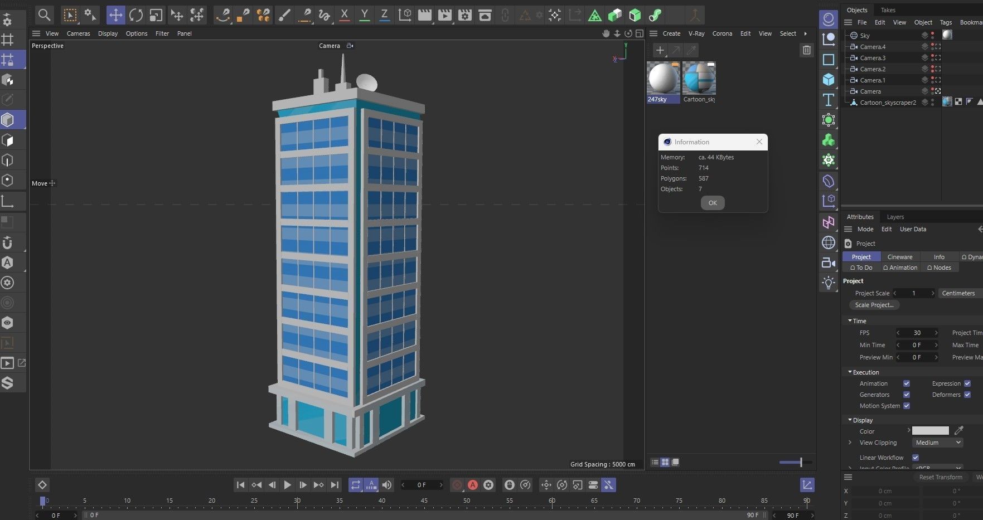Select the Move tool in top toolbar

(x=115, y=15)
